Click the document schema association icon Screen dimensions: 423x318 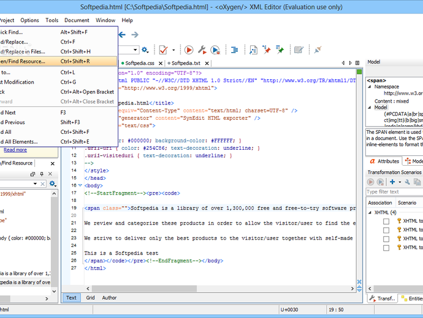coord(253,50)
